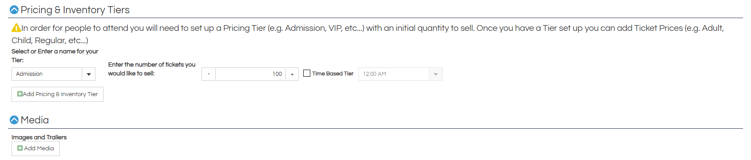Open the Admission tier name dropdown arrow

pyautogui.click(x=89, y=74)
